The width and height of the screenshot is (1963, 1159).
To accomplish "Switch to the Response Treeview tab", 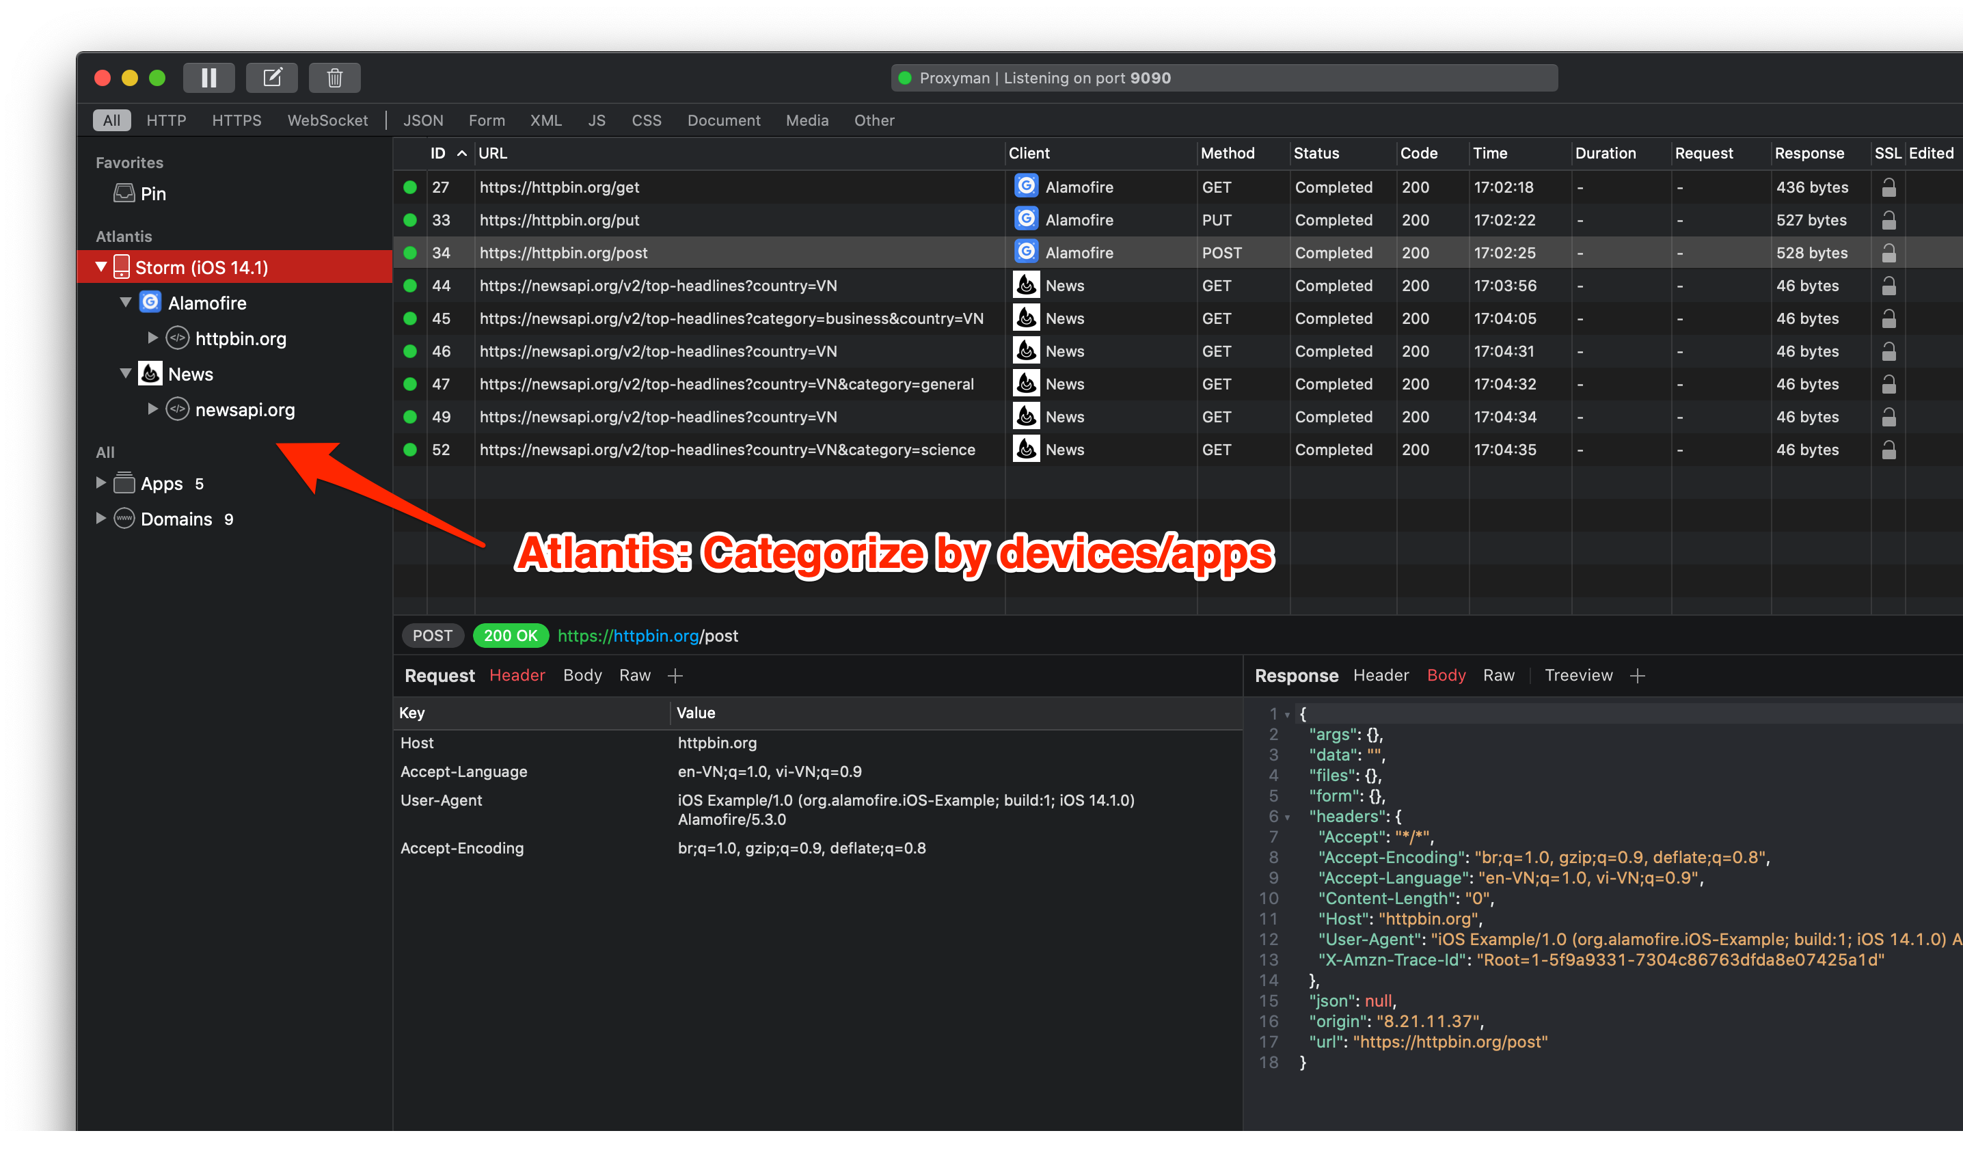I will 1578,676.
